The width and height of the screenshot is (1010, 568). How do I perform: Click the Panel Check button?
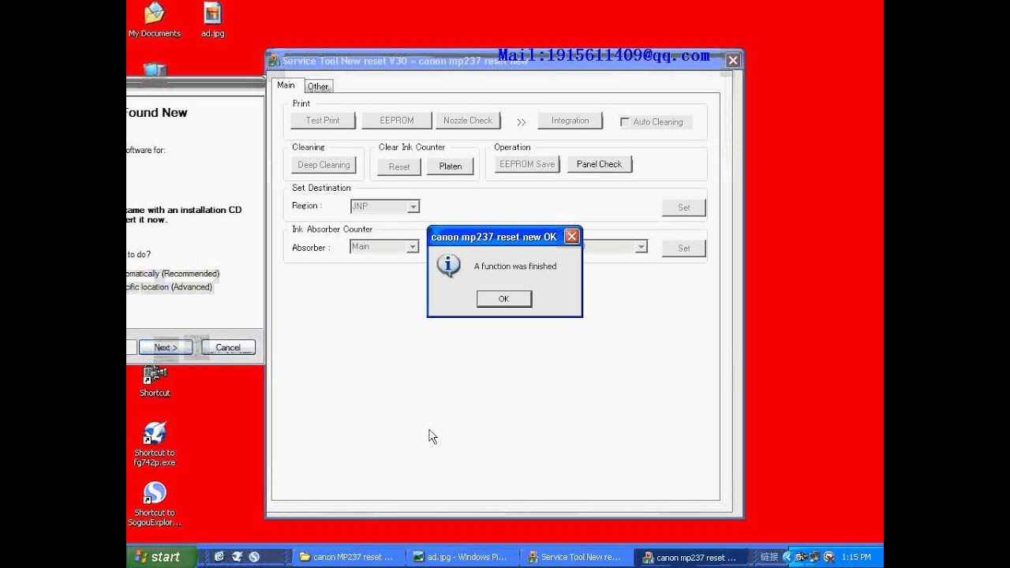click(599, 164)
